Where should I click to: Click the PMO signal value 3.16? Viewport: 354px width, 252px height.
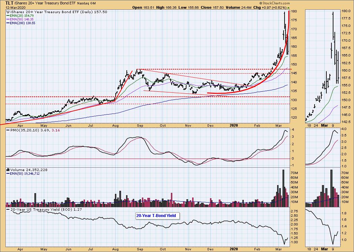pyautogui.click(x=56, y=130)
